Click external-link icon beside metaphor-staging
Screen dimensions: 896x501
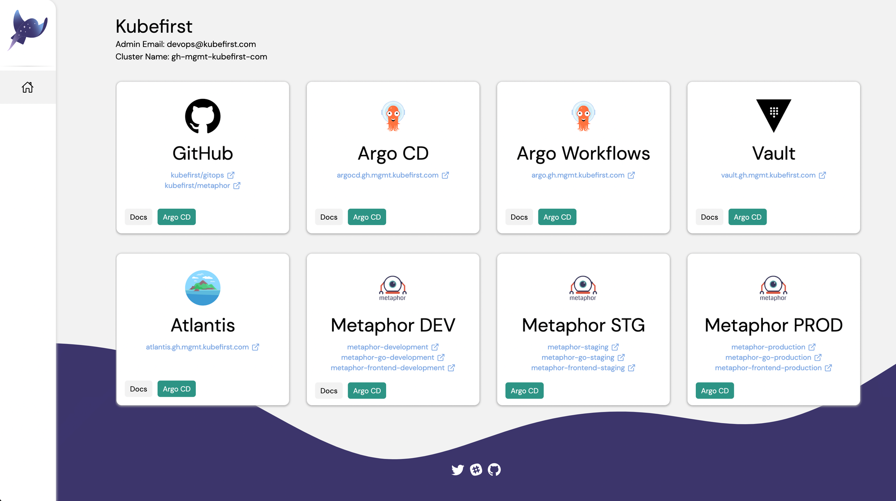click(616, 347)
